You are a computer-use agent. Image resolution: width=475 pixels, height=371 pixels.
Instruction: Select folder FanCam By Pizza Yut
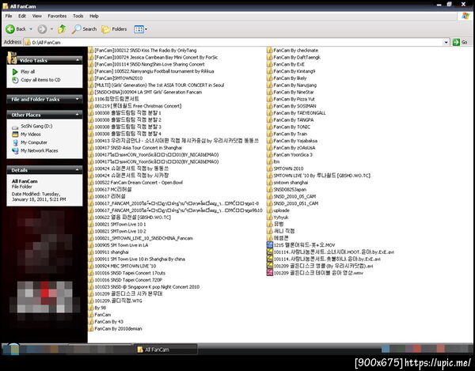(291, 99)
